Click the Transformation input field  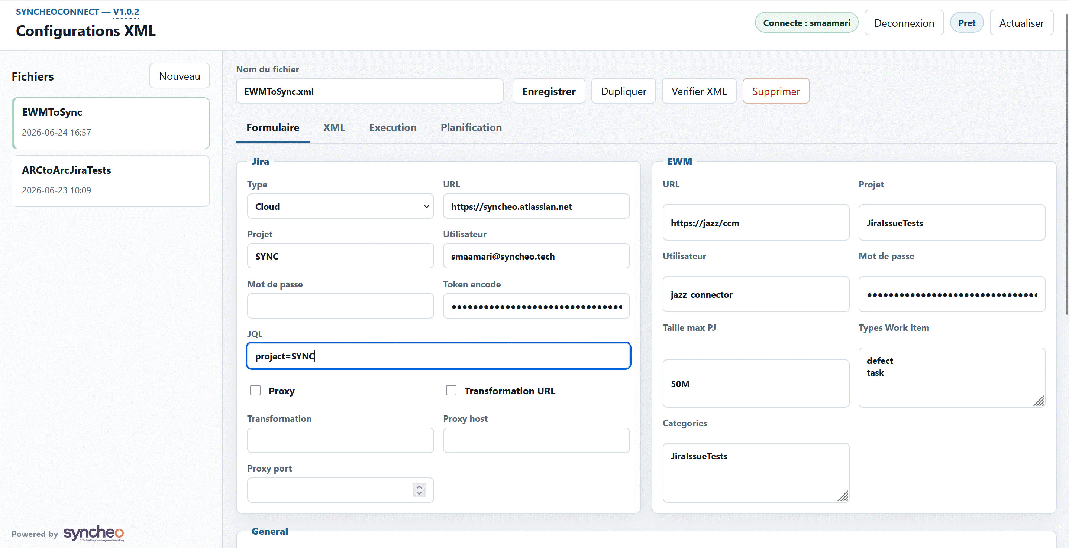point(340,440)
